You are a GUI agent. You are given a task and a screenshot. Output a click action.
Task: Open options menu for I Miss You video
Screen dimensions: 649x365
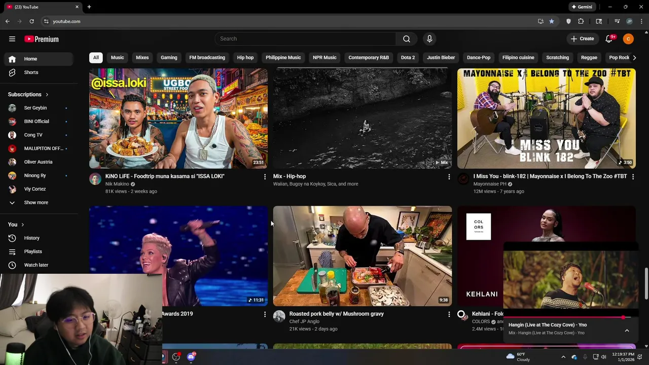[x=633, y=176]
